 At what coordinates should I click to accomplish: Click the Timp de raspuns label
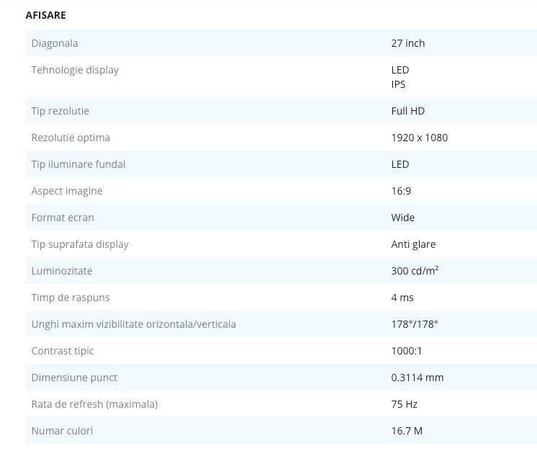(71, 298)
